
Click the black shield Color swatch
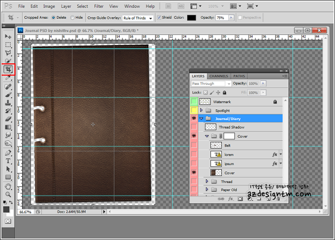(192, 18)
